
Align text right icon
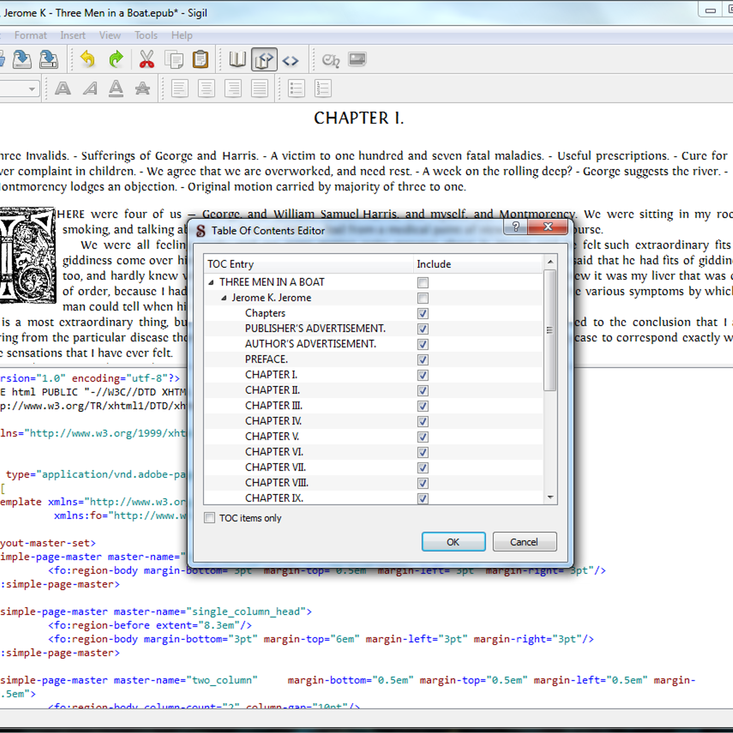tap(233, 88)
